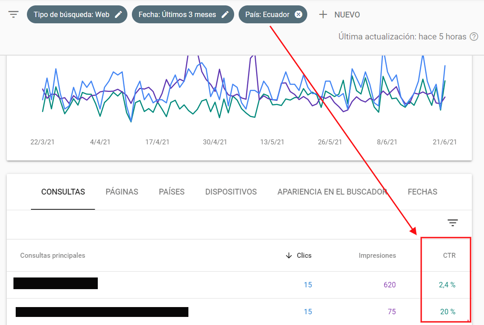This screenshot has width=484, height=325.
Task: Select the País: Ecuador chip
Action: (273, 14)
